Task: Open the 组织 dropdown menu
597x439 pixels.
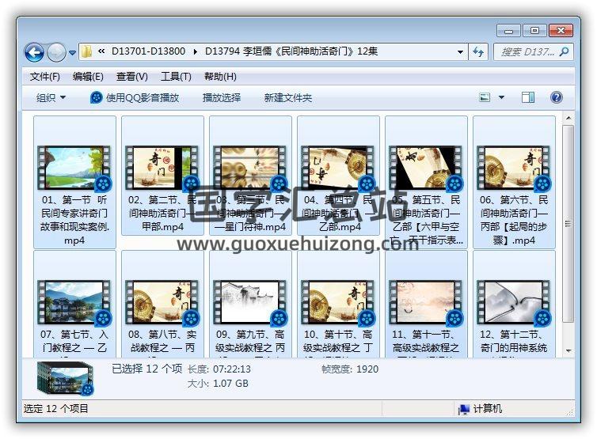Action: pyautogui.click(x=51, y=98)
